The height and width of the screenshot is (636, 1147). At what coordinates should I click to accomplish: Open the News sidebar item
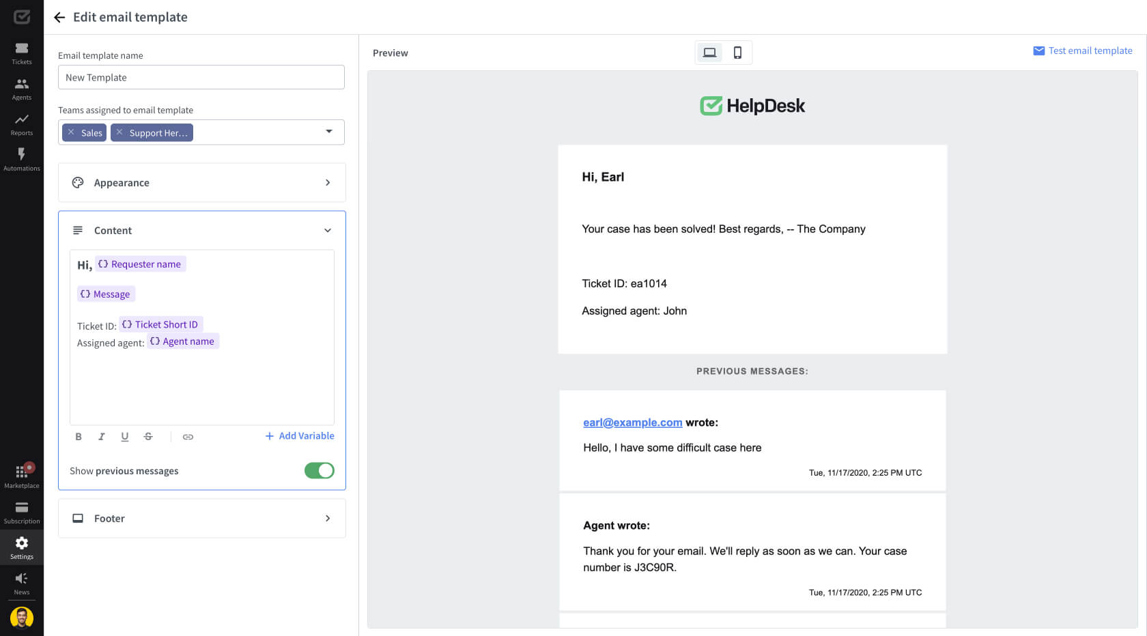(x=22, y=583)
